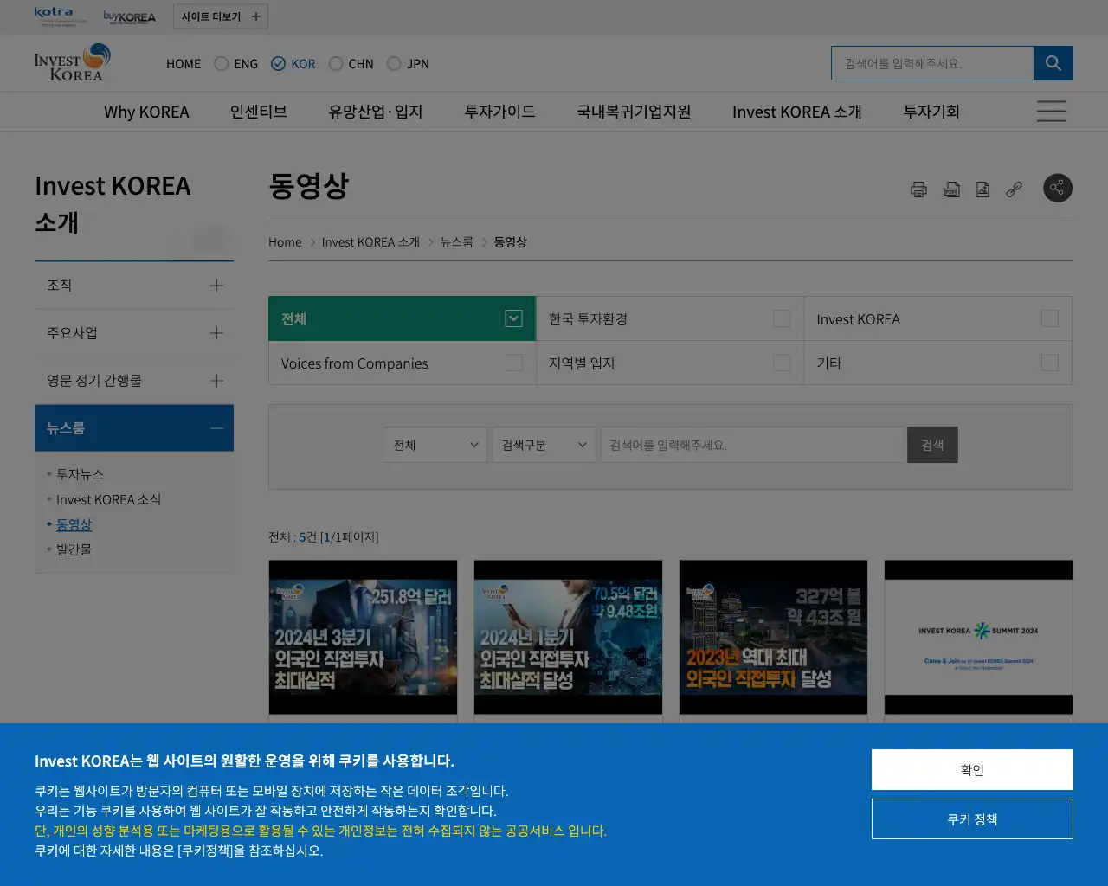The height and width of the screenshot is (886, 1108).
Task: Open the hamburger menu at top right
Action: (1051, 111)
